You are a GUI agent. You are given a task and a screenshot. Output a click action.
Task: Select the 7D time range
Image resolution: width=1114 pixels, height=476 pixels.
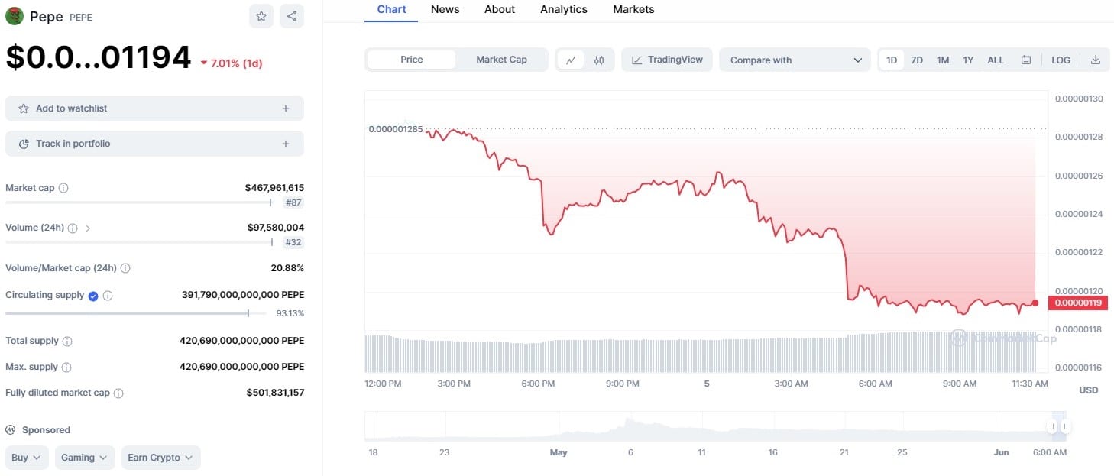click(917, 60)
